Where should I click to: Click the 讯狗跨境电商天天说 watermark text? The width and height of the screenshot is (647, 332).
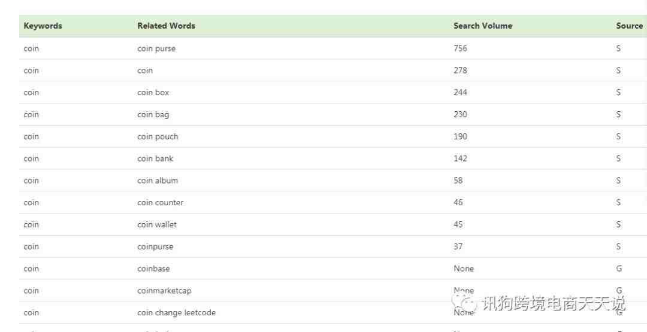553,303
